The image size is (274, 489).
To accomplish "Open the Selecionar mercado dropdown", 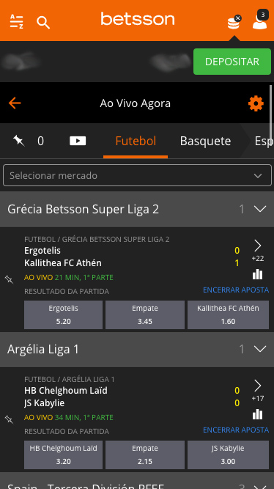I will [137, 175].
